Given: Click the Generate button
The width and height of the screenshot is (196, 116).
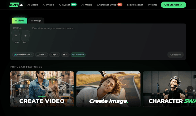Looking at the screenshot, I should click(x=175, y=55).
